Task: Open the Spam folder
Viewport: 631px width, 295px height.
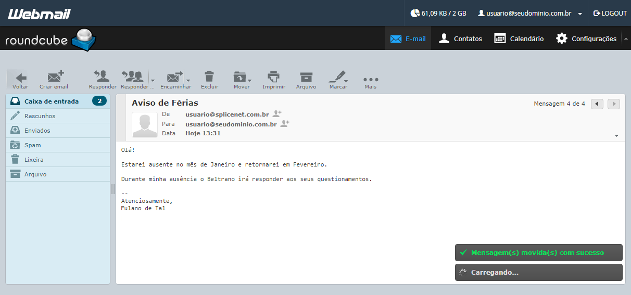Action: [x=58, y=145]
